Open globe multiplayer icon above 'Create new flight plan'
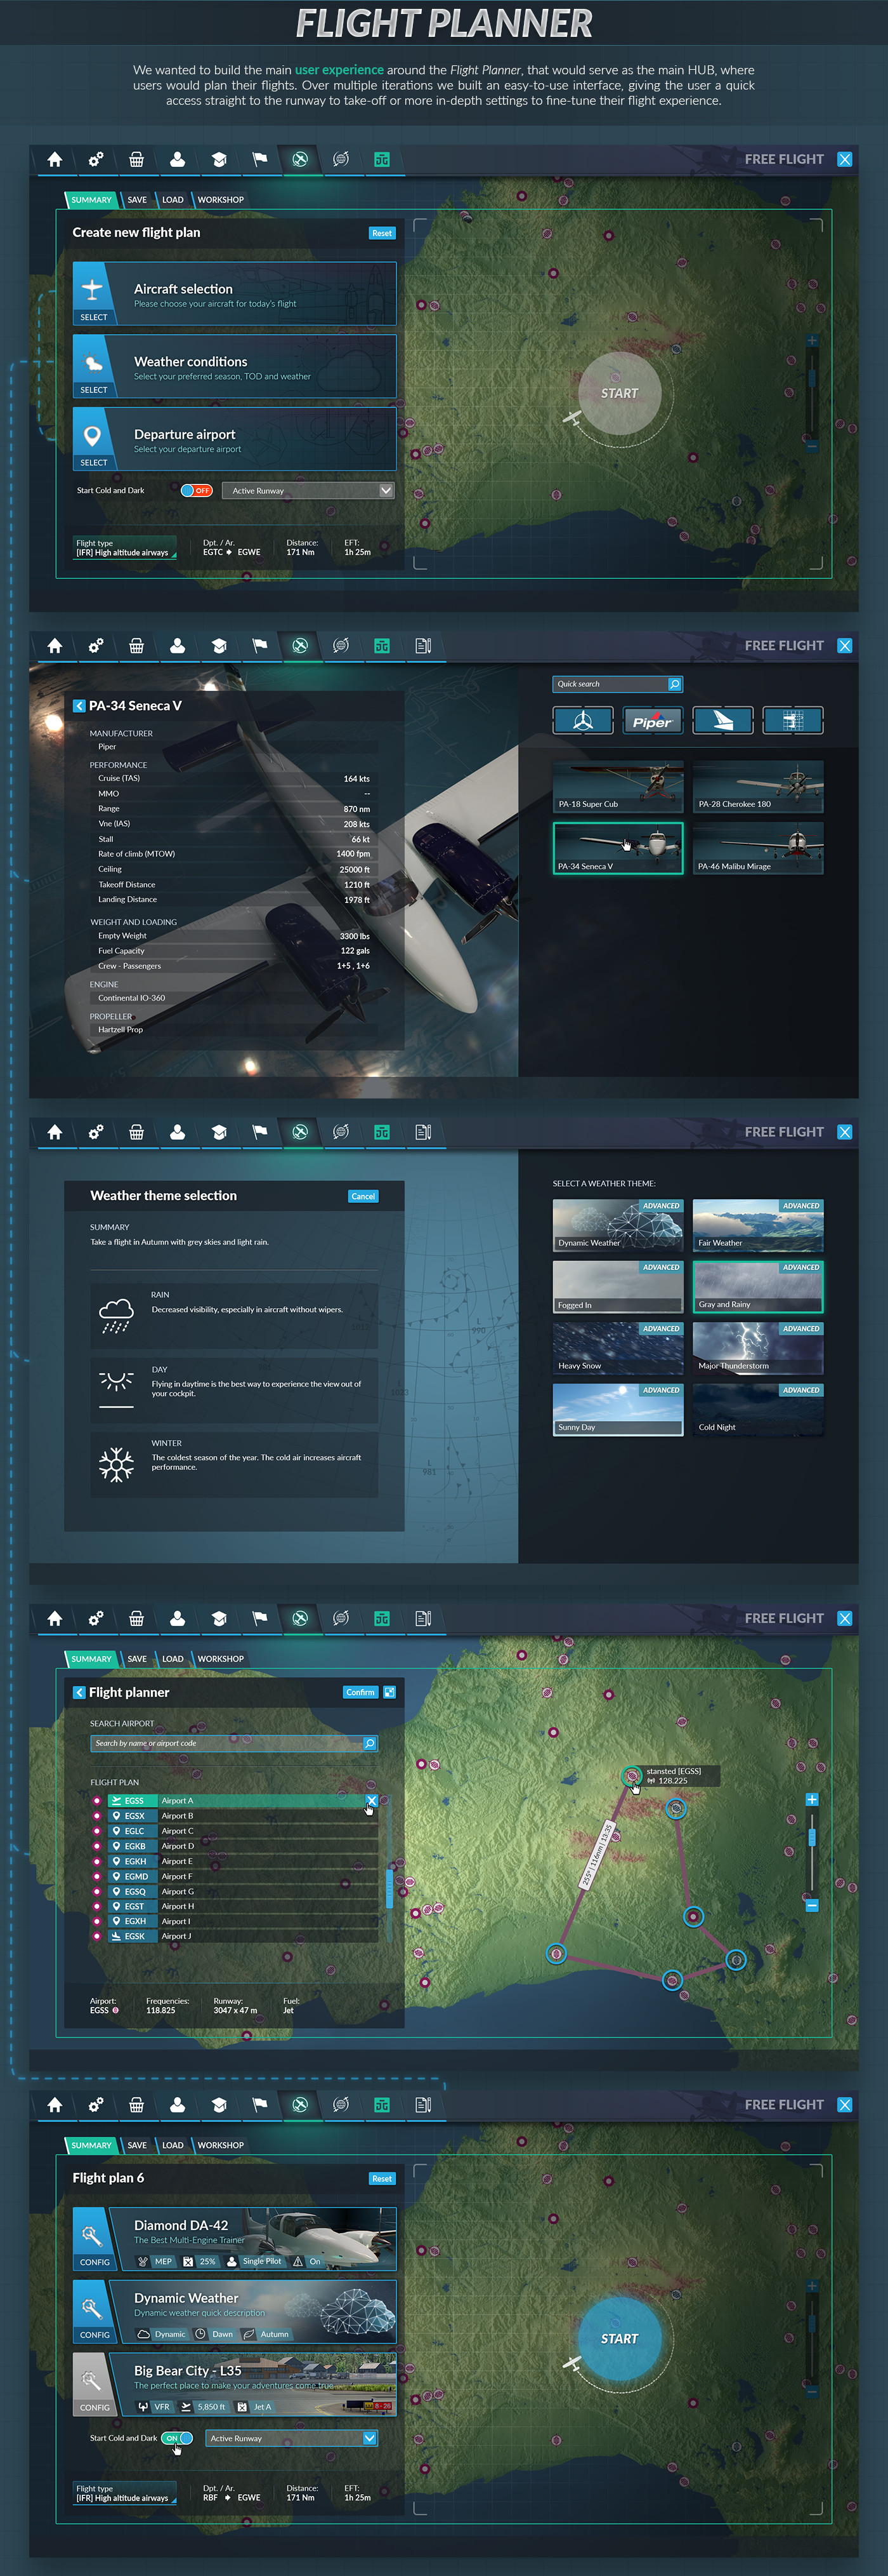The height and width of the screenshot is (2576, 888). pyautogui.click(x=342, y=160)
